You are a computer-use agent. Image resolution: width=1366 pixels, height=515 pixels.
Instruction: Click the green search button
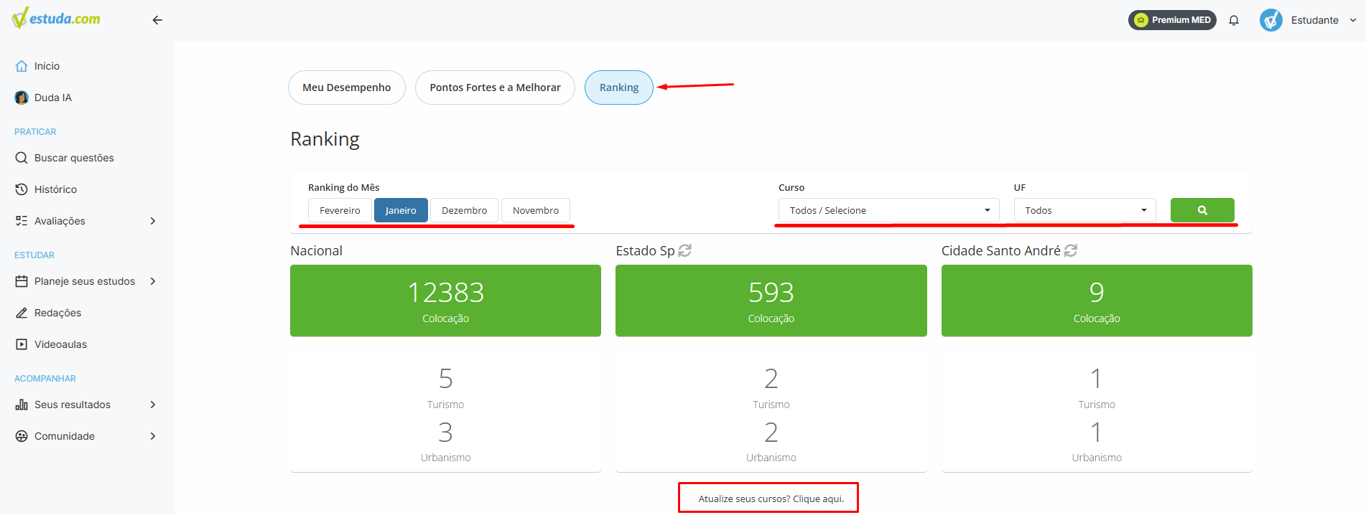coord(1202,210)
